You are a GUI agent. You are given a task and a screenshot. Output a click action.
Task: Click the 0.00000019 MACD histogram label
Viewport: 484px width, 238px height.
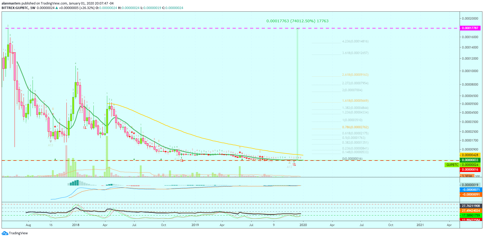point(470,185)
